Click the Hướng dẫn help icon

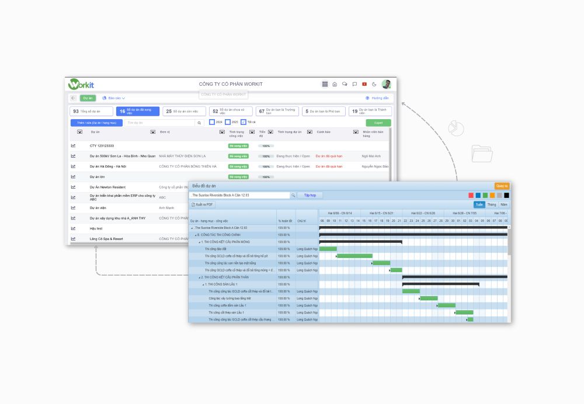367,98
